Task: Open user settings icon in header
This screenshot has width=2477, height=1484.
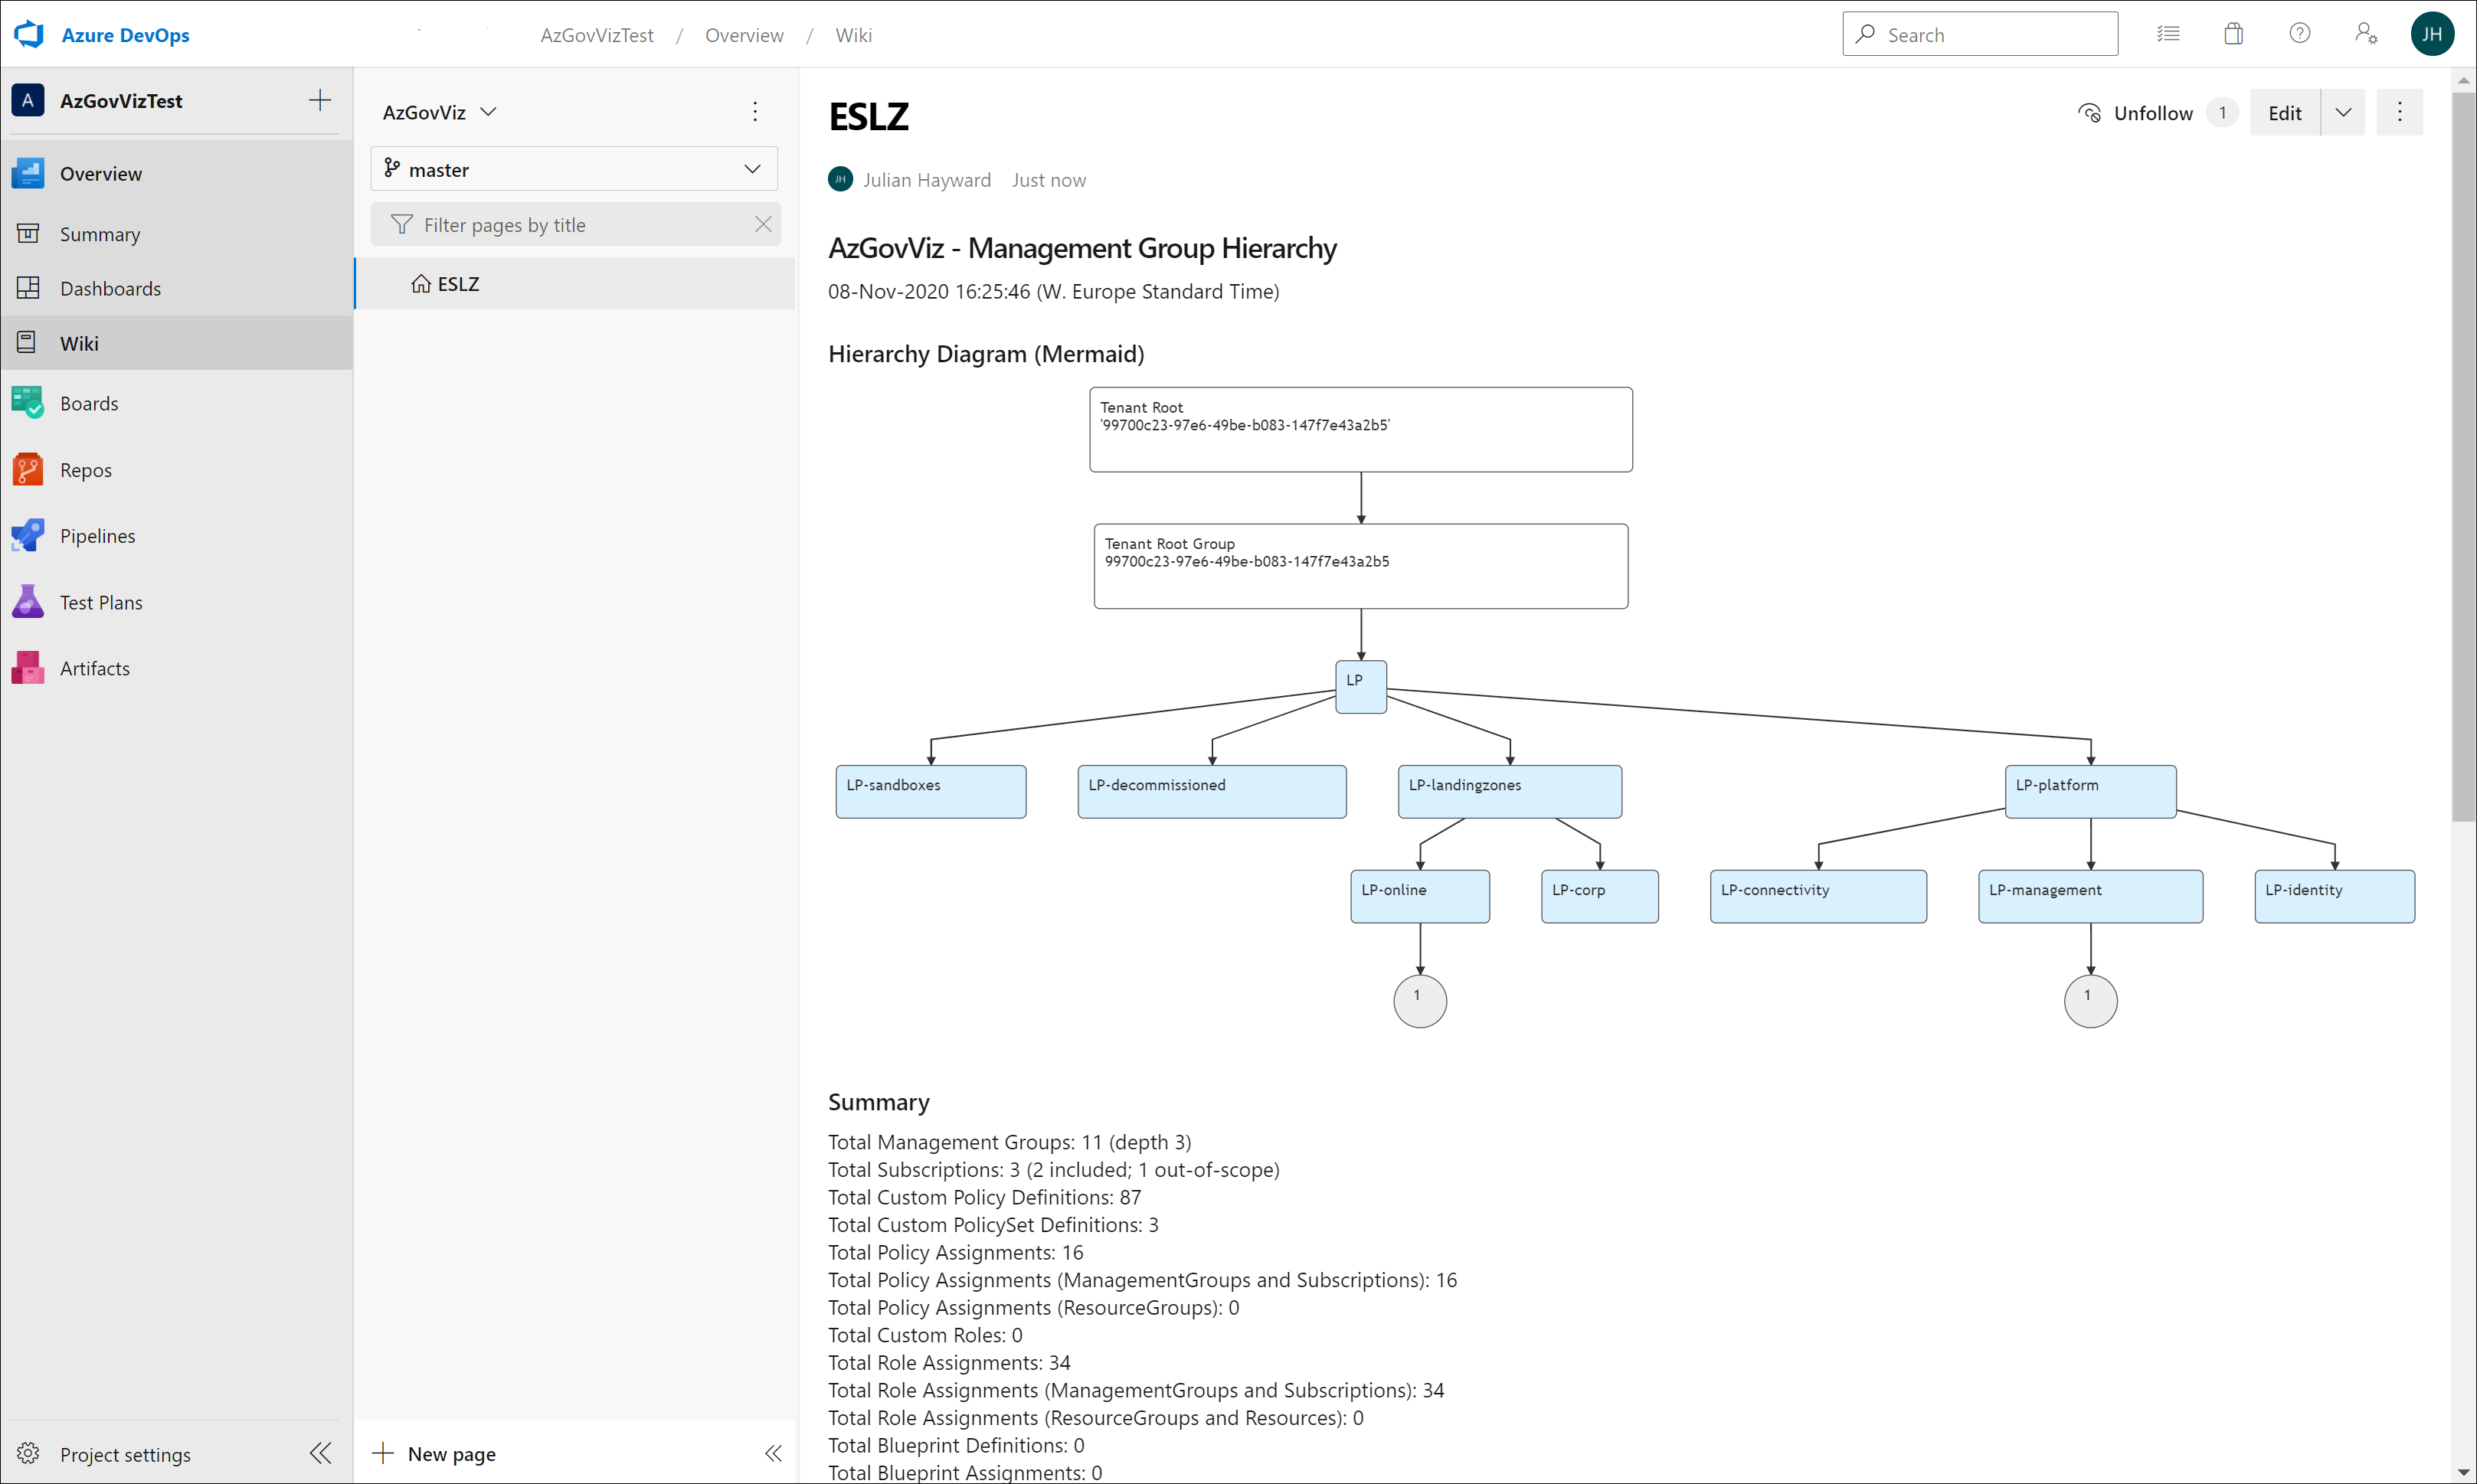Action: (x=2365, y=34)
